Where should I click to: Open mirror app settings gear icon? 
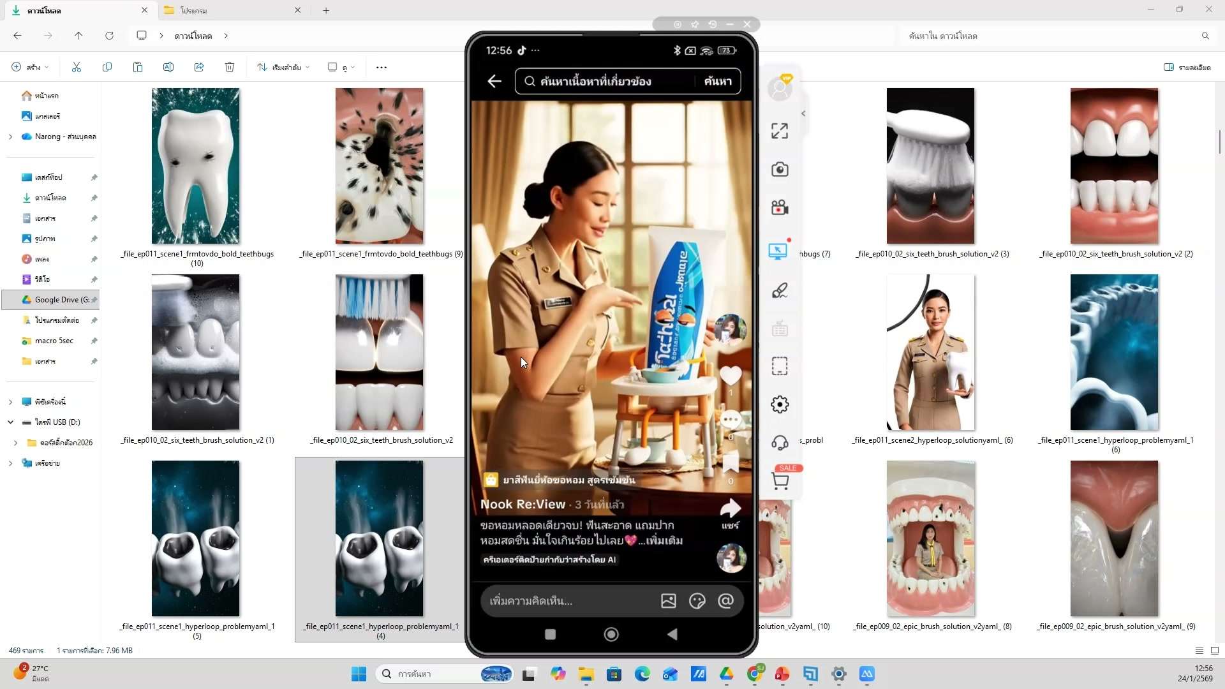tap(779, 404)
